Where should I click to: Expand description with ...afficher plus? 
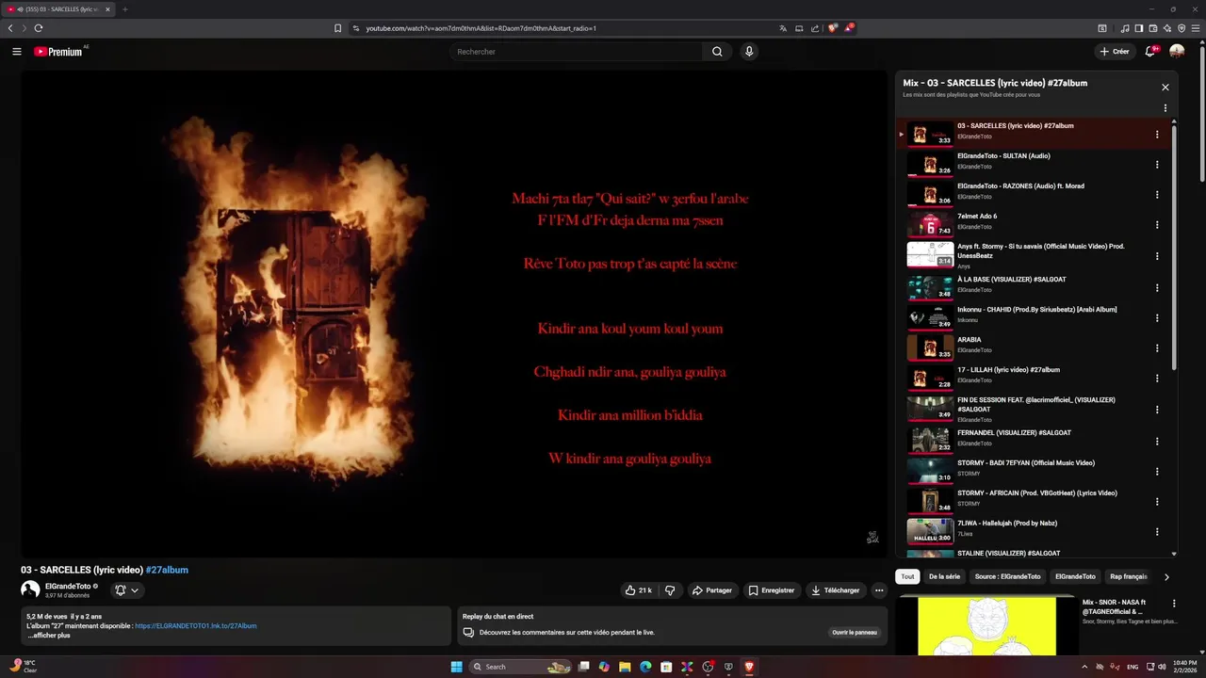tap(49, 636)
